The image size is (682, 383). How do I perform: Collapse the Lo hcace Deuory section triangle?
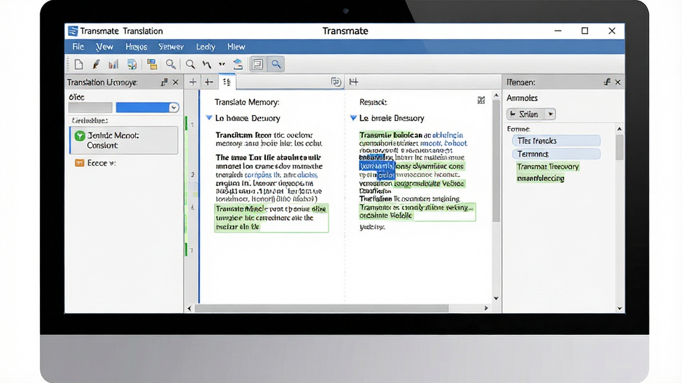(x=208, y=118)
